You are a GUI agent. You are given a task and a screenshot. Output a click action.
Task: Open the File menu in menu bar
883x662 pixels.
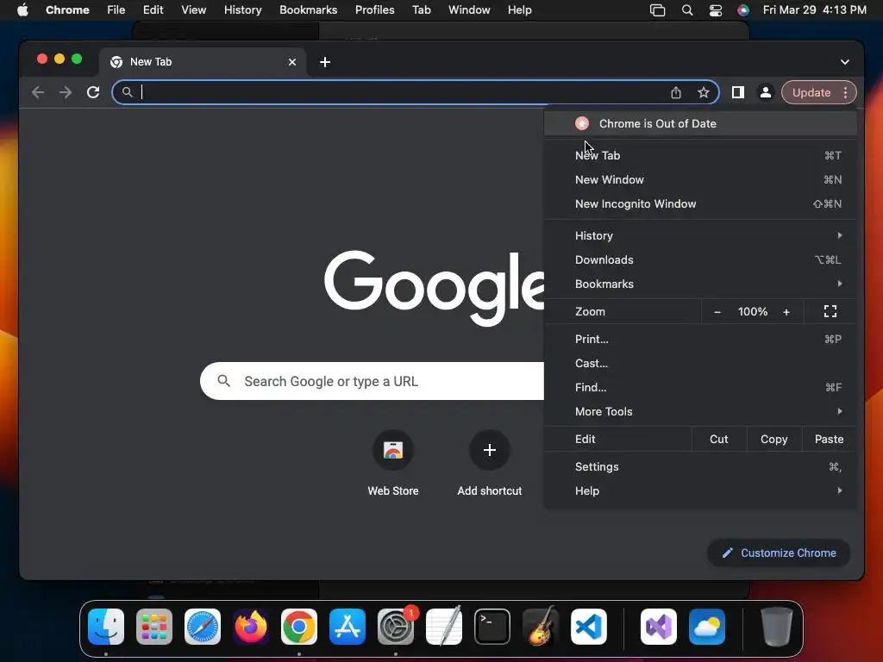[x=116, y=10]
